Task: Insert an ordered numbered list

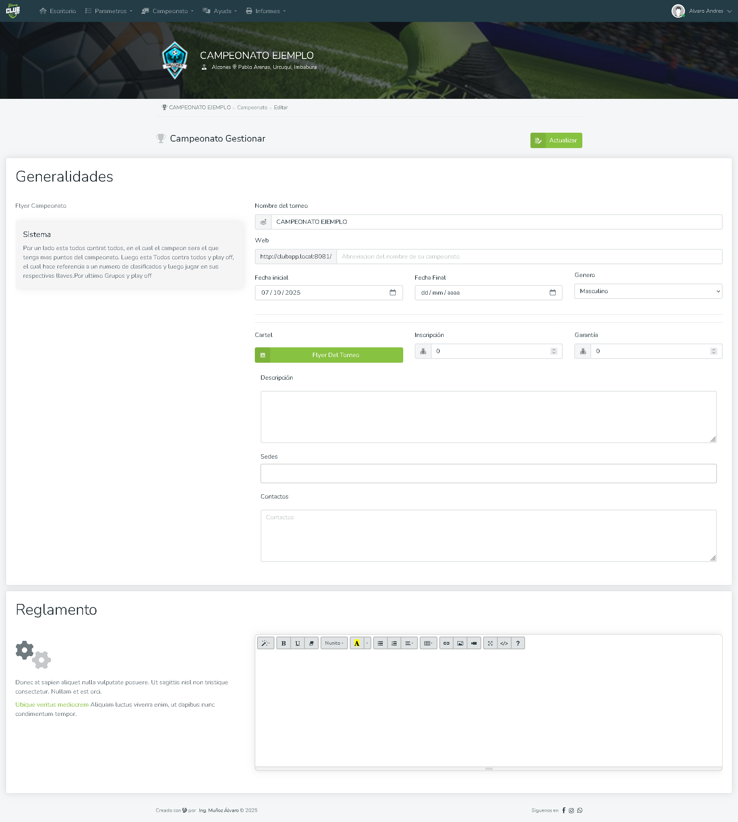Action: [x=394, y=643]
